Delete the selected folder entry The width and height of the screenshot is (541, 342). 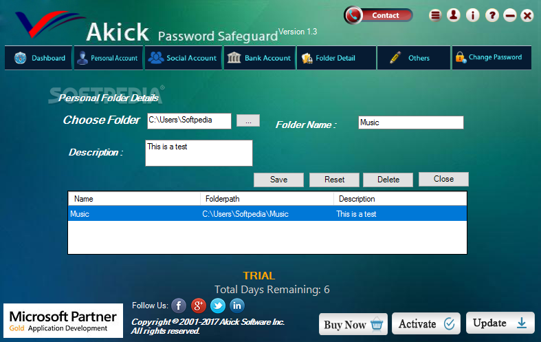pos(388,180)
